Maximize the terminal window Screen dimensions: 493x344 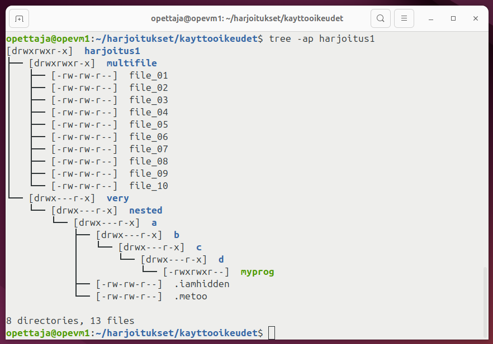453,18
